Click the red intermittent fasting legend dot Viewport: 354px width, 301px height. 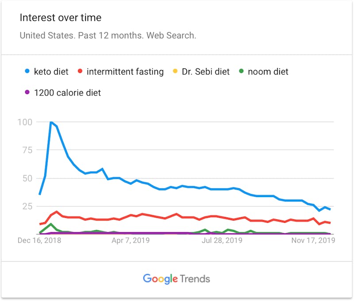pyautogui.click(x=80, y=71)
